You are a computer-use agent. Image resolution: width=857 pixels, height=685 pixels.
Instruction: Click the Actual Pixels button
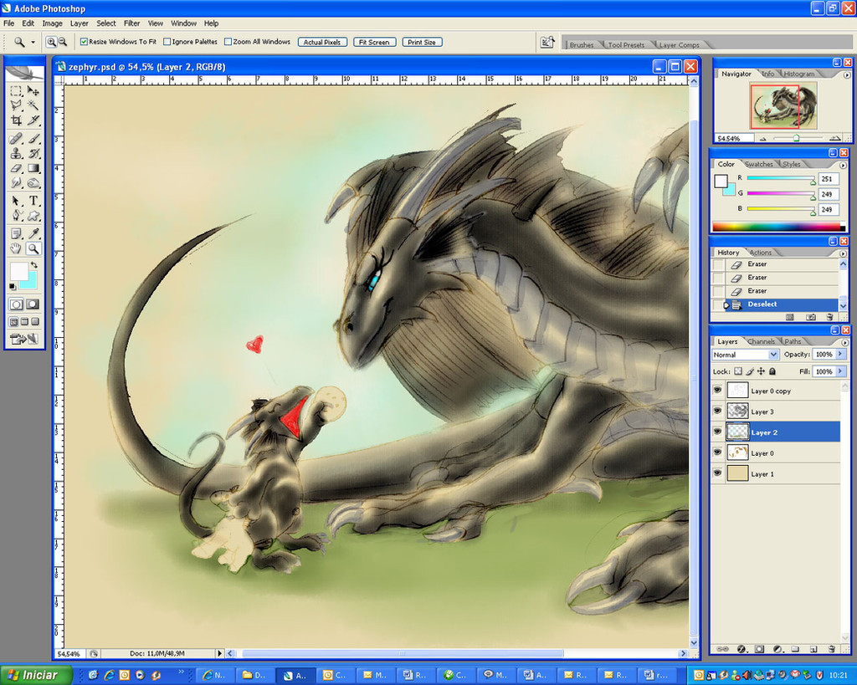tap(322, 42)
